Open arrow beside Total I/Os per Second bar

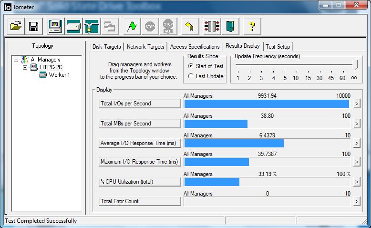click(357, 104)
